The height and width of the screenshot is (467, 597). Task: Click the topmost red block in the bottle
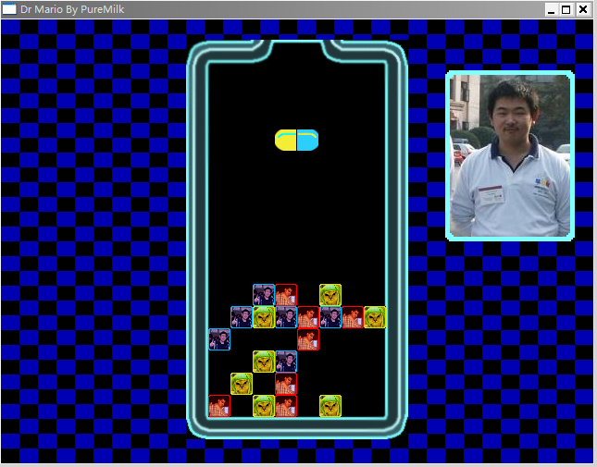(x=286, y=295)
